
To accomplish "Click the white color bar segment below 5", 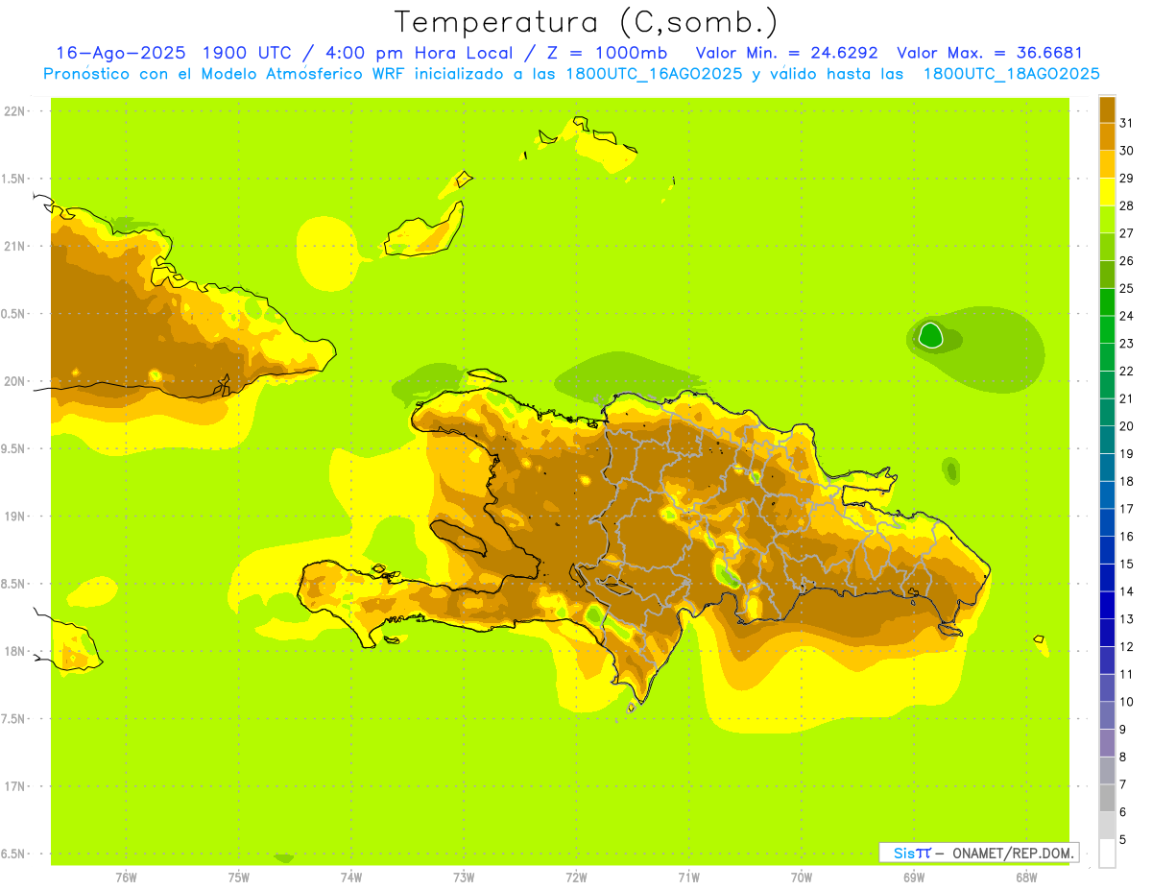I will pos(1107,854).
